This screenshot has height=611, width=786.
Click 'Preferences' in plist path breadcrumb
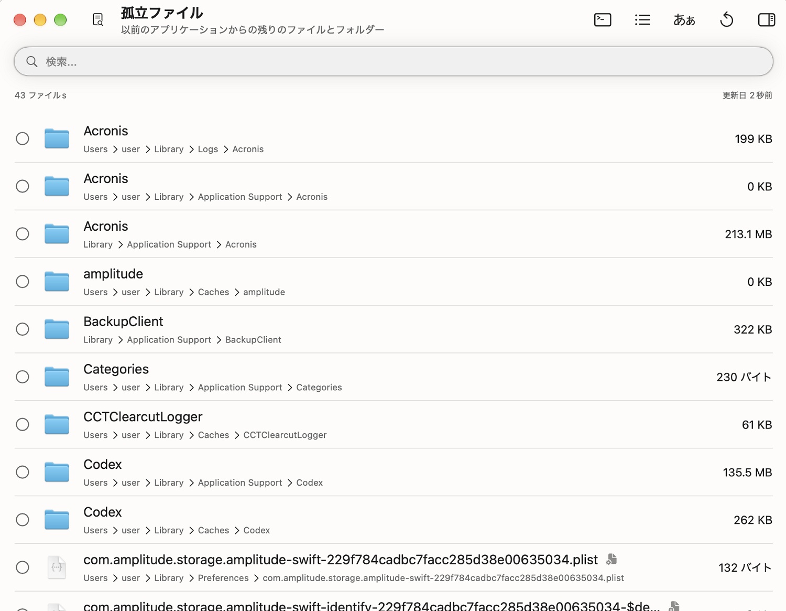[x=223, y=578]
